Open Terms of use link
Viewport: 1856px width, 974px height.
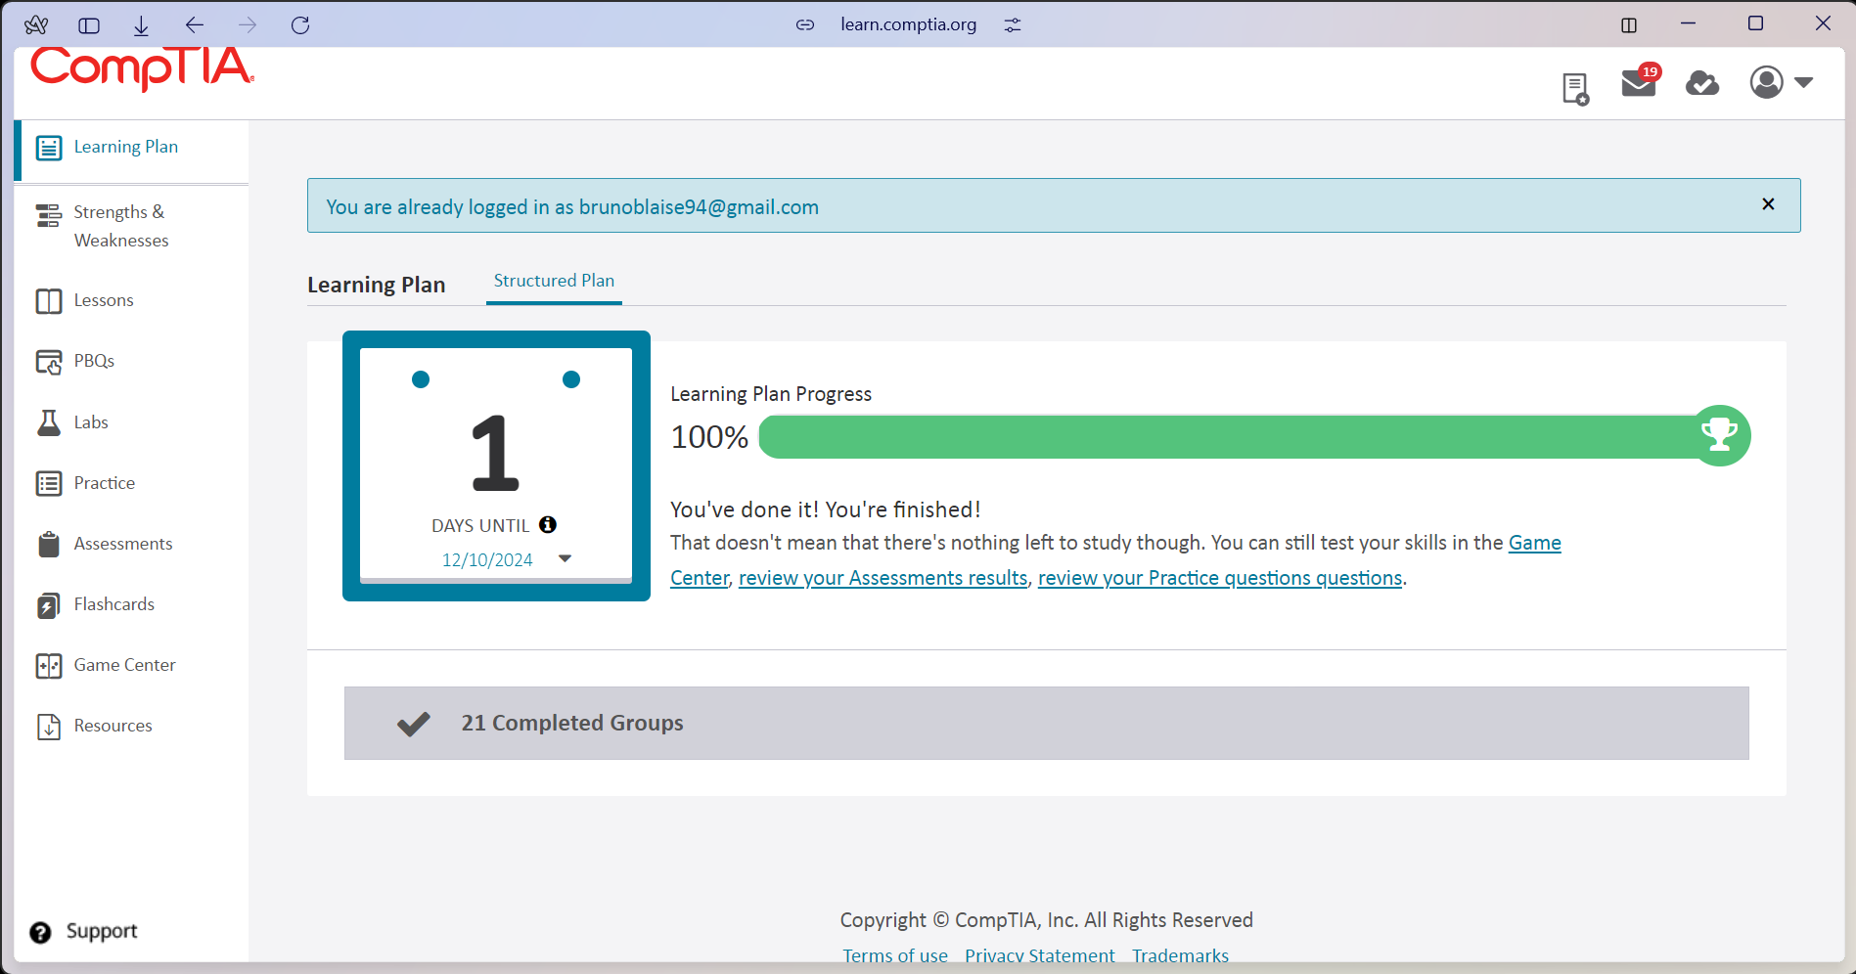[895, 955]
